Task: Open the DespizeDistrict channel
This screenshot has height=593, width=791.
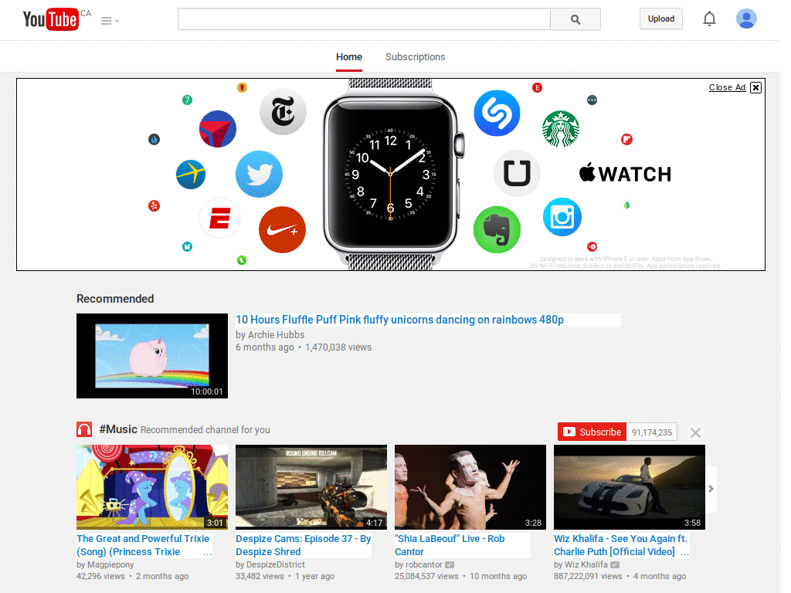Action: (276, 564)
